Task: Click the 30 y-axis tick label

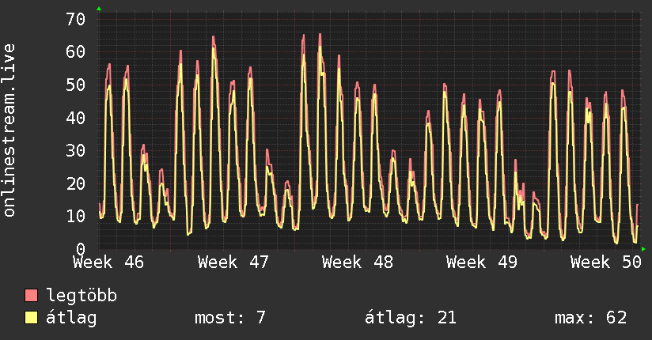Action: click(76, 150)
